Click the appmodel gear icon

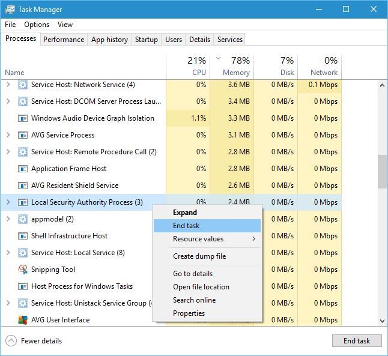click(x=23, y=219)
